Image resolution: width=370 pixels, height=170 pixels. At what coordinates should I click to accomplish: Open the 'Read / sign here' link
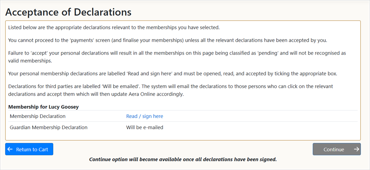(x=145, y=116)
